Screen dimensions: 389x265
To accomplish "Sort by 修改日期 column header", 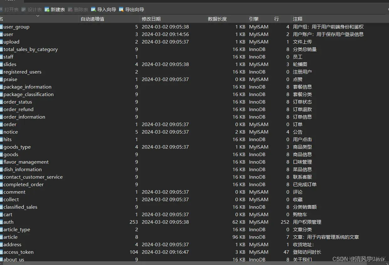I will tap(151, 19).
